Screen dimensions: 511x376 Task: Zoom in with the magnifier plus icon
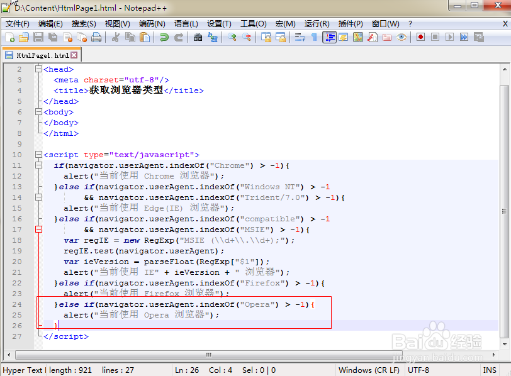point(232,38)
